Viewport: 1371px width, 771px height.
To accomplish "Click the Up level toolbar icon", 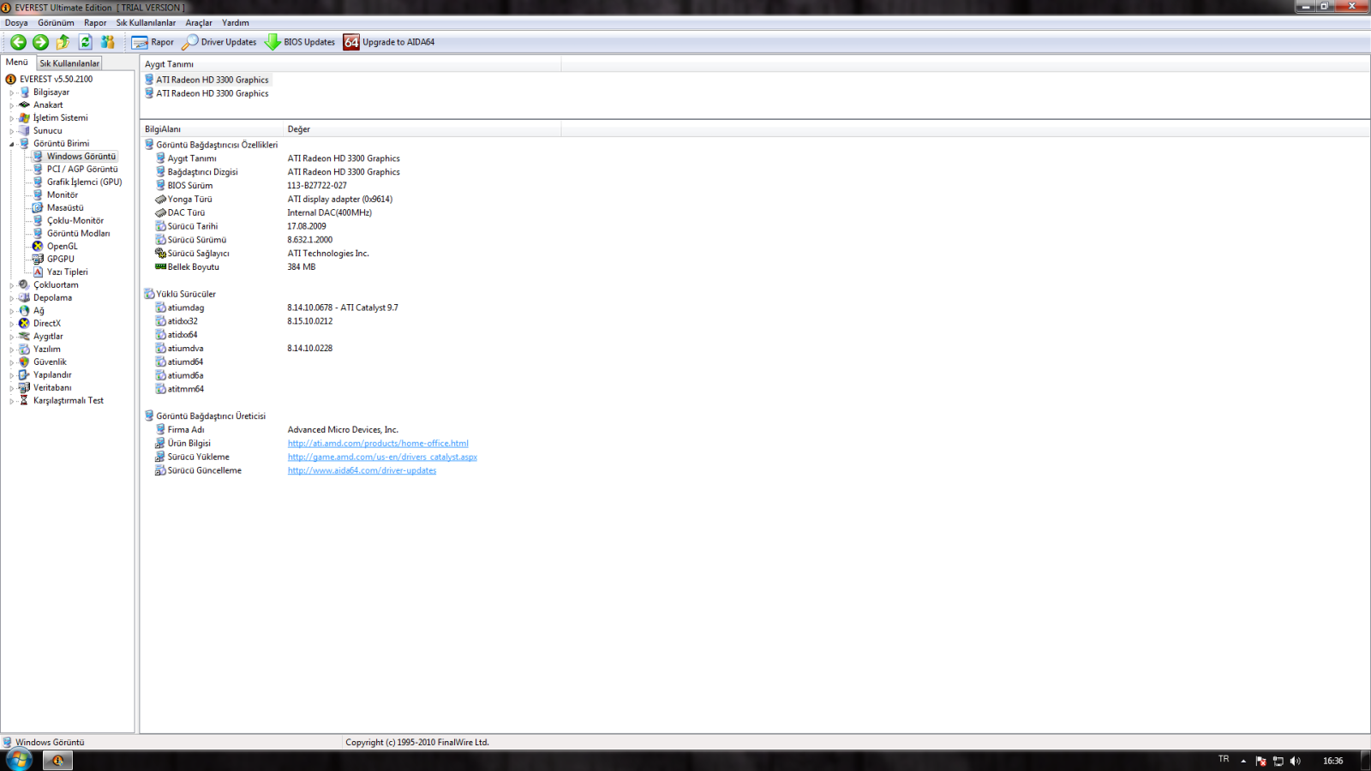I will click(63, 42).
